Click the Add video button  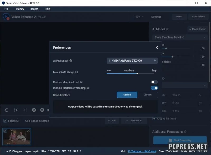(x=112, y=121)
